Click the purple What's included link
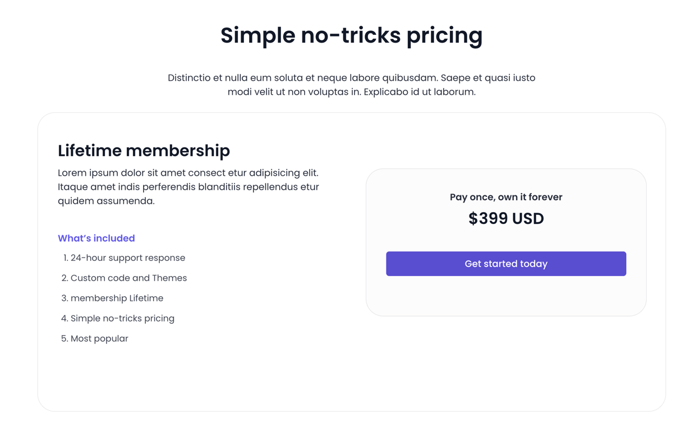 coord(96,238)
